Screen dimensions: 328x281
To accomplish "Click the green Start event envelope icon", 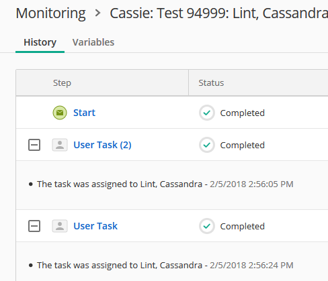I will tap(60, 113).
